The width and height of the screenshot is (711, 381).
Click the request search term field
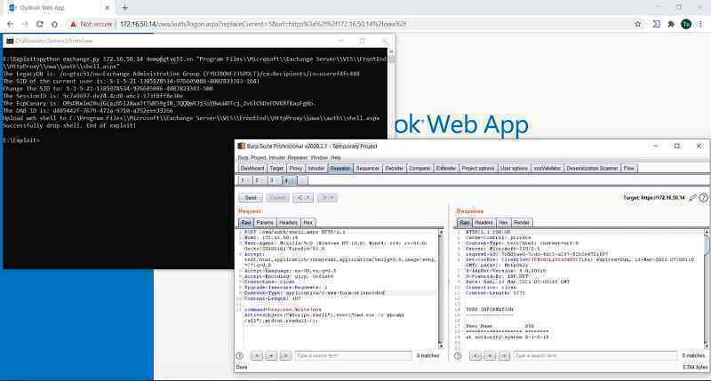point(354,355)
